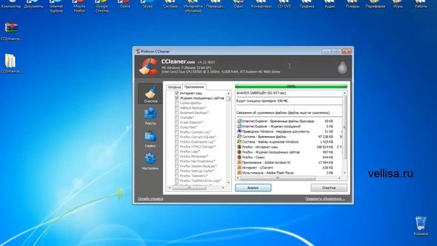Select the Аудио desktop folder
This screenshot has width=437, height=246.
(330, 5)
